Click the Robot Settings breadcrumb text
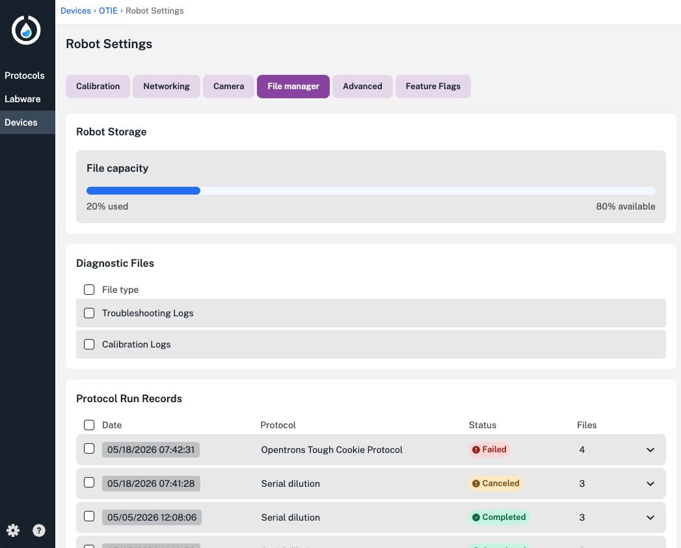The image size is (681, 548). (155, 11)
